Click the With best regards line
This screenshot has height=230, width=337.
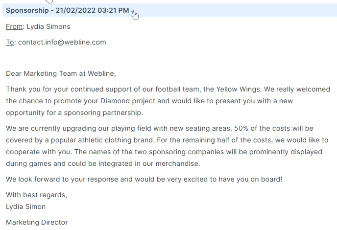[x=37, y=195]
